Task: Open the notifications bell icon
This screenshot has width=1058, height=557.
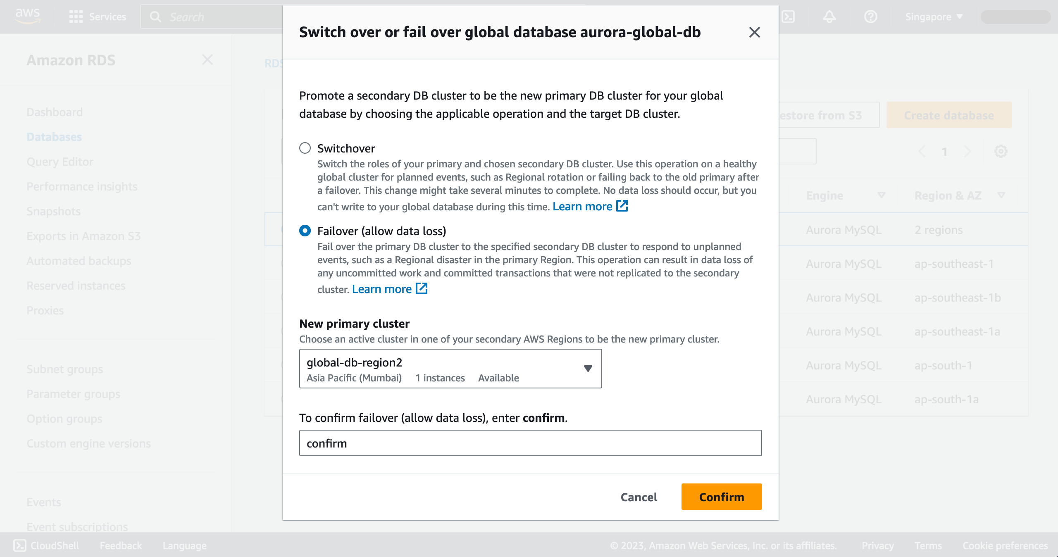Action: click(x=829, y=17)
